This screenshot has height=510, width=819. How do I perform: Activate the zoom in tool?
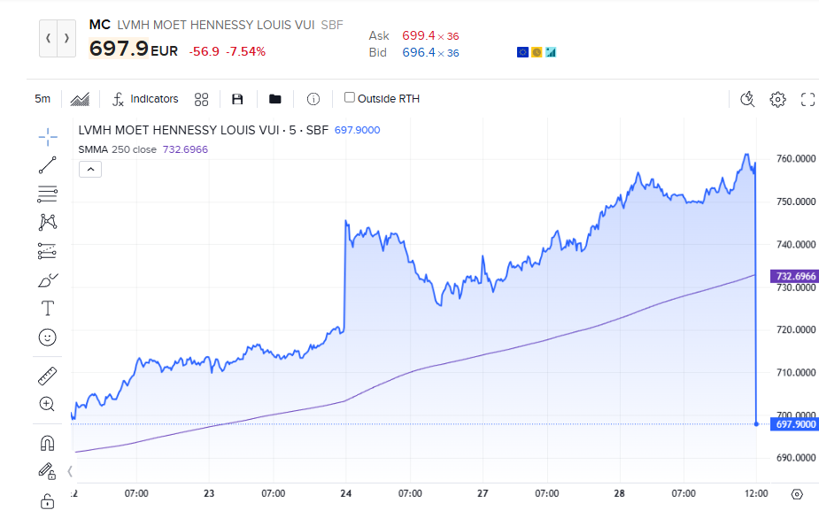tap(47, 404)
